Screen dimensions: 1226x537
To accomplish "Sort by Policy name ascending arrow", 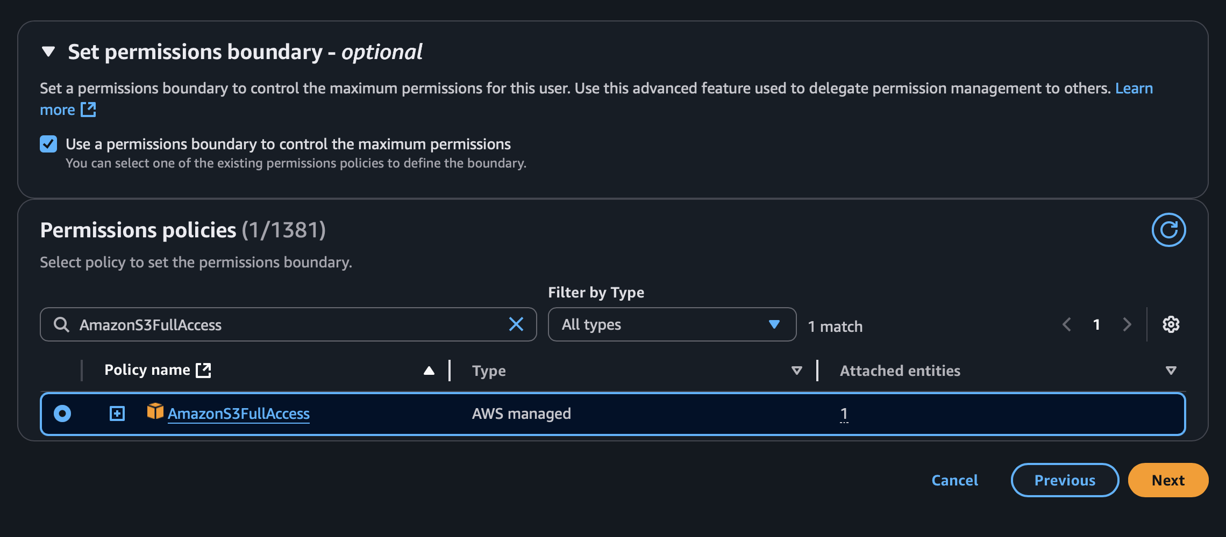I will (x=429, y=371).
